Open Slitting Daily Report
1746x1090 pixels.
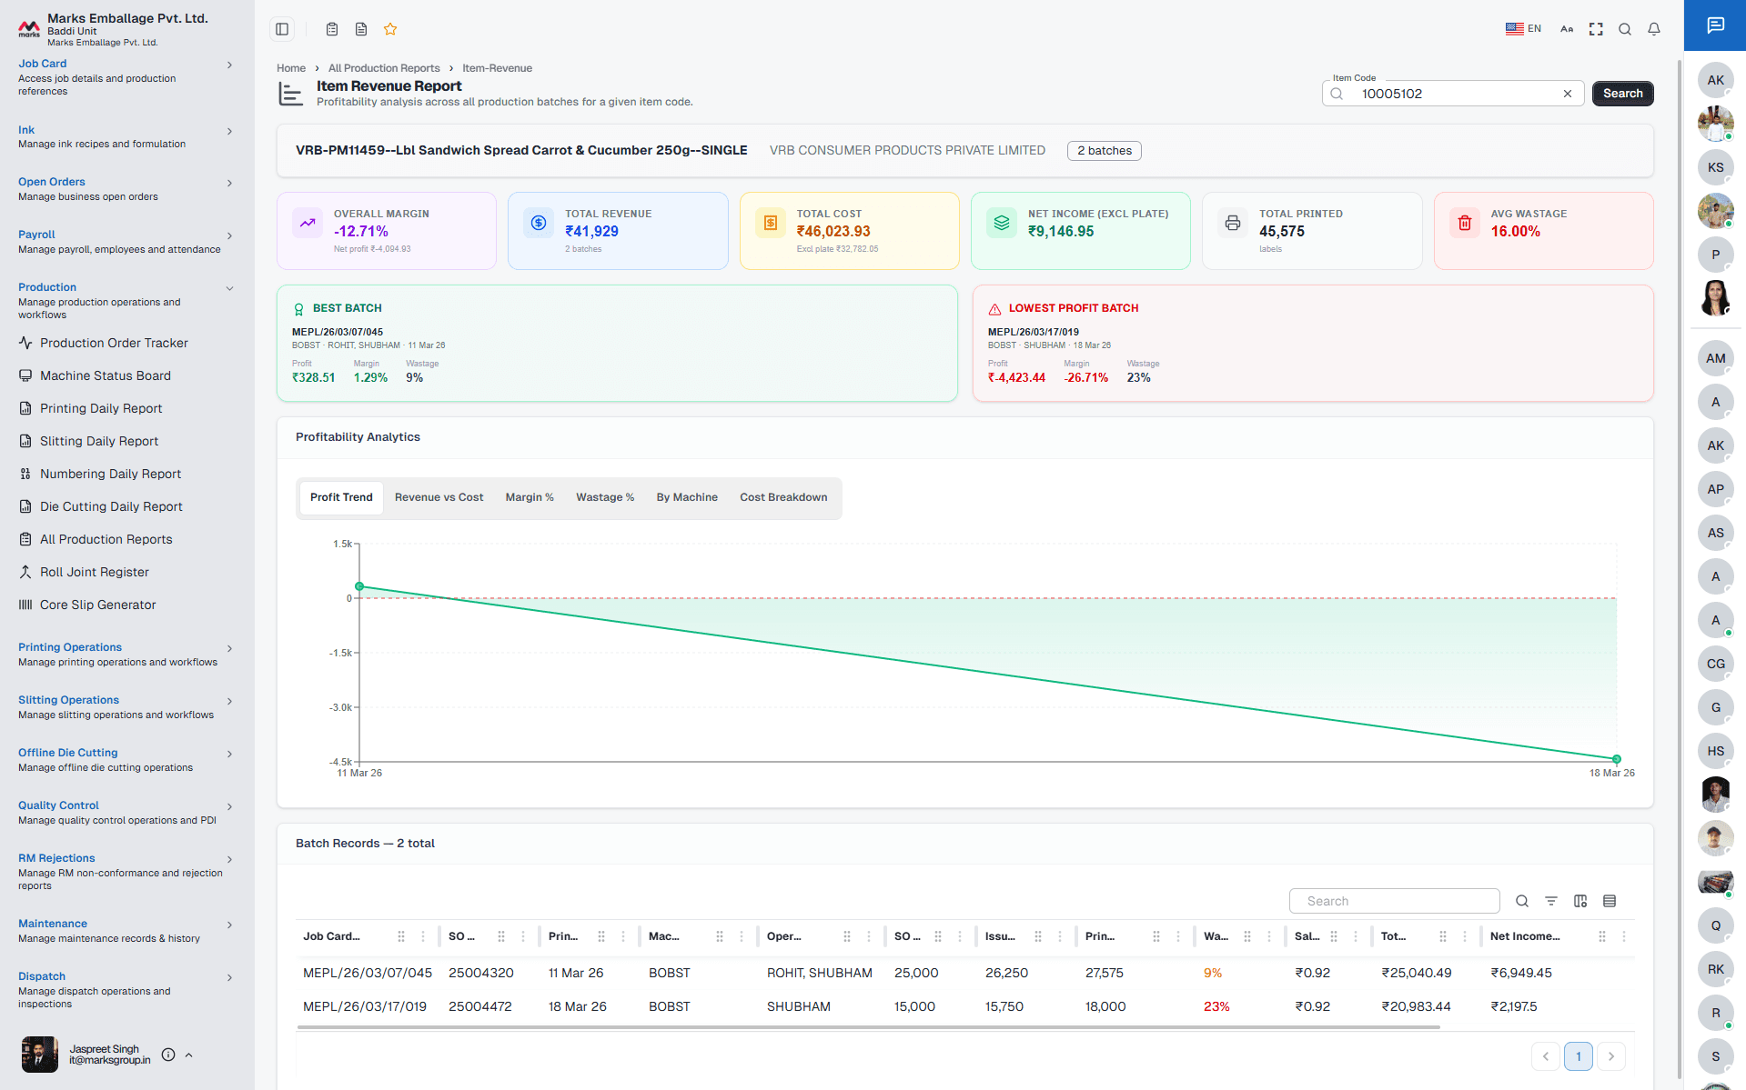click(x=99, y=441)
